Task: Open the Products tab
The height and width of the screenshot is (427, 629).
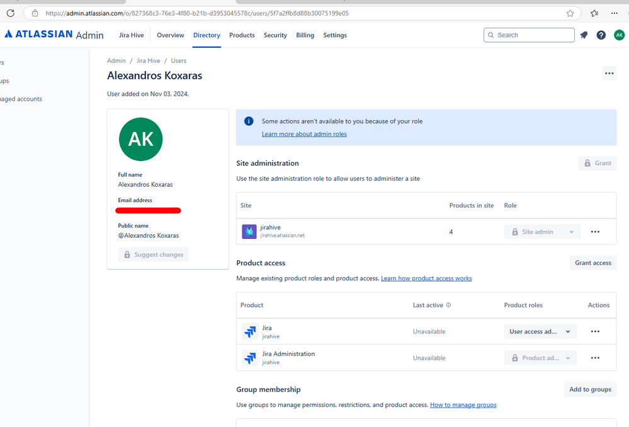Action: click(x=242, y=35)
